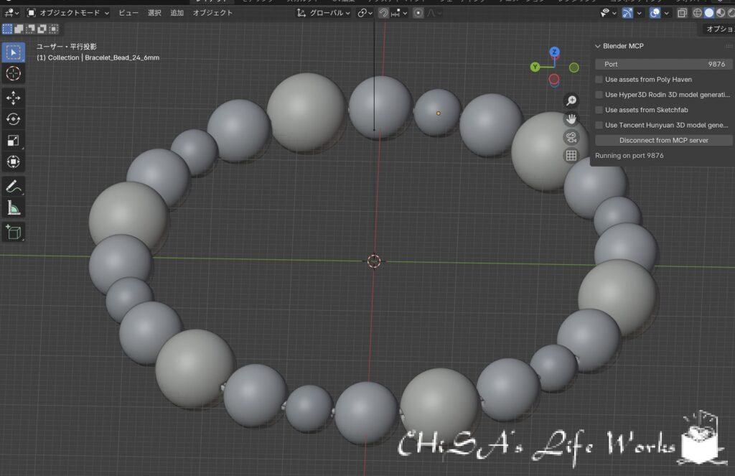This screenshot has width=735, height=476.
Task: Click the zoom view magnifier icon
Action: 571,101
